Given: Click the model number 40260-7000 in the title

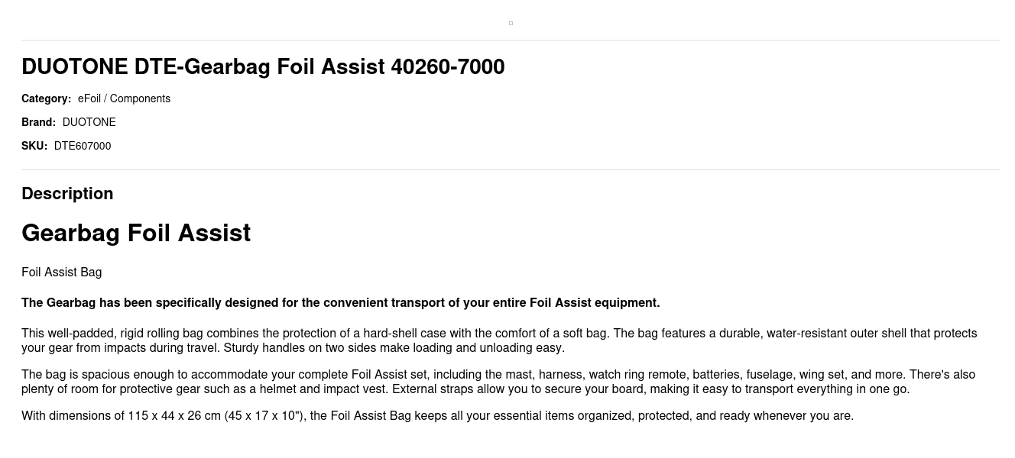Looking at the screenshot, I should (x=448, y=67).
